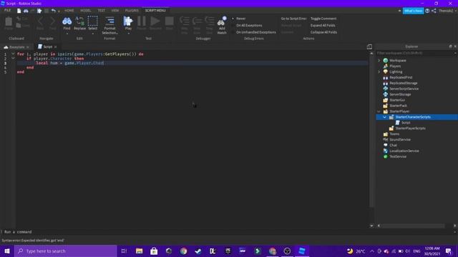
Task: Open Steam from the taskbar
Action: [198, 251]
